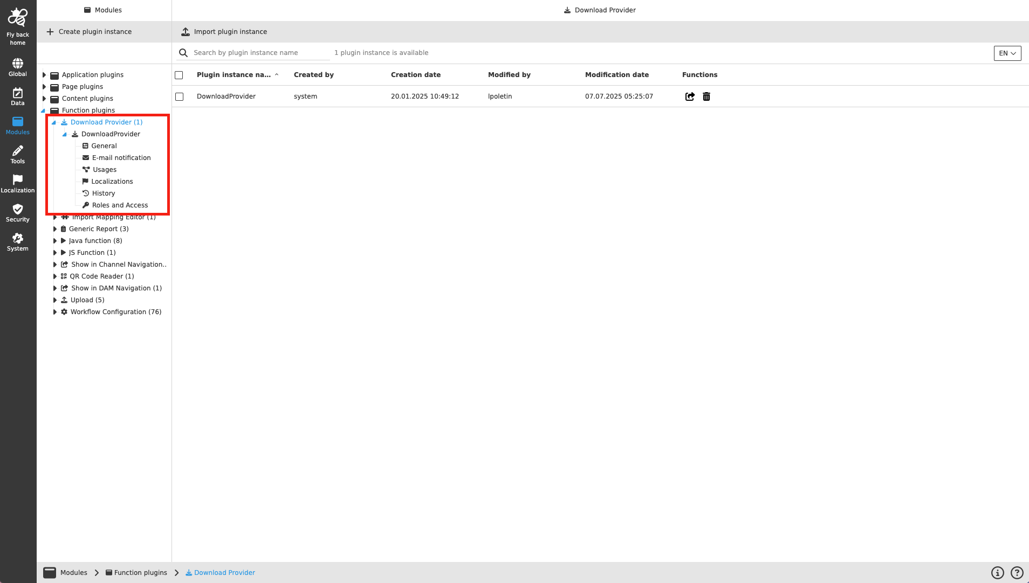Open the Security section
1029x583 pixels.
point(18,212)
